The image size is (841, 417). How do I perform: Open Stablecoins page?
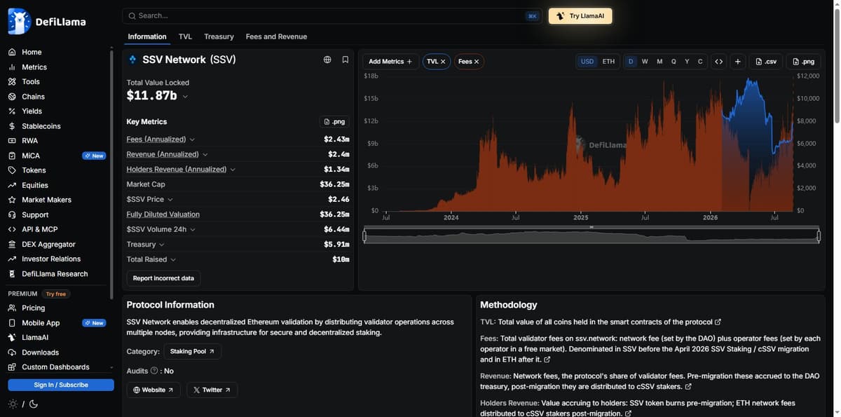click(41, 126)
